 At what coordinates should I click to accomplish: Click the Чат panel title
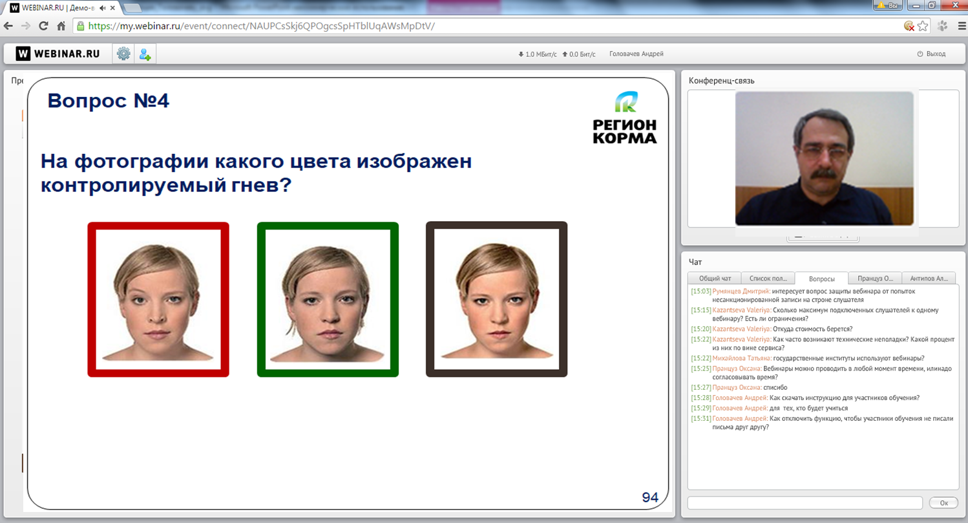(x=695, y=262)
